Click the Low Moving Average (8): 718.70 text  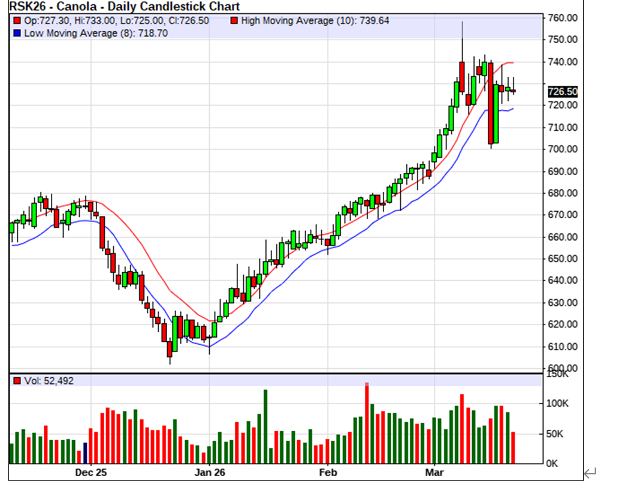point(96,34)
